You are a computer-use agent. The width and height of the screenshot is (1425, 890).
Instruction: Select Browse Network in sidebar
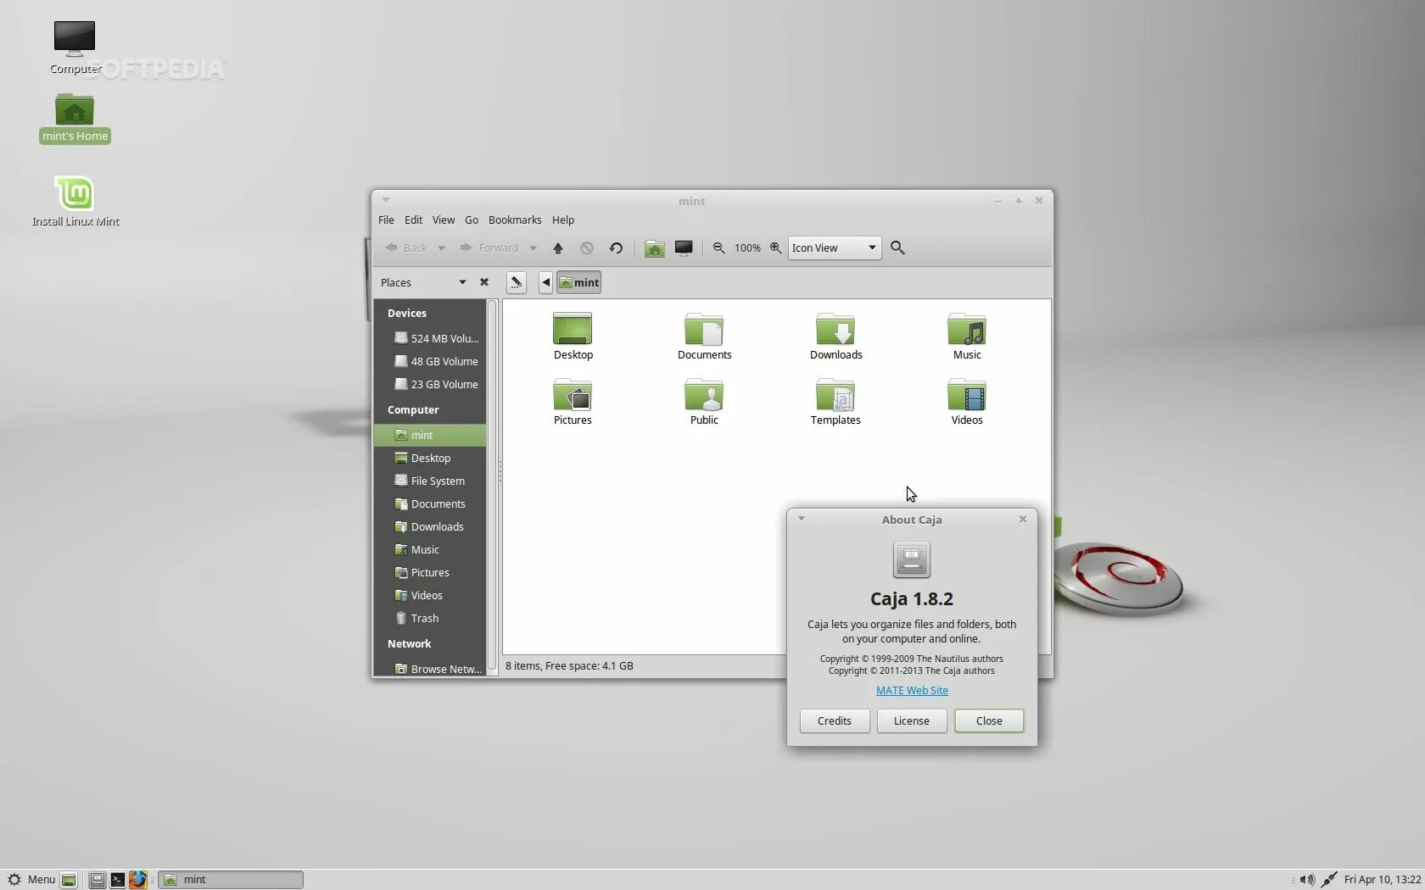tap(430, 669)
